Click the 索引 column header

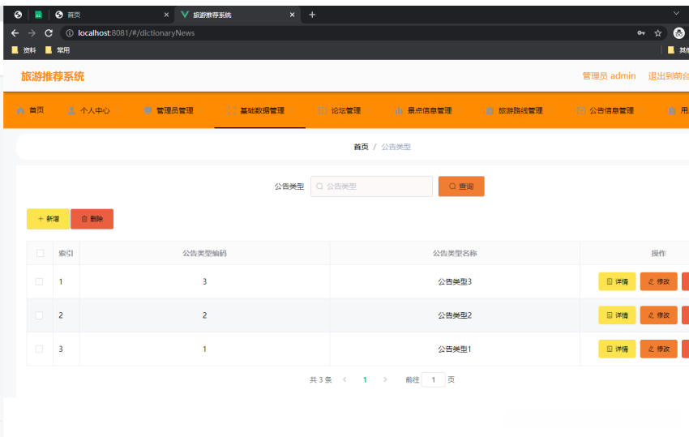coord(66,253)
